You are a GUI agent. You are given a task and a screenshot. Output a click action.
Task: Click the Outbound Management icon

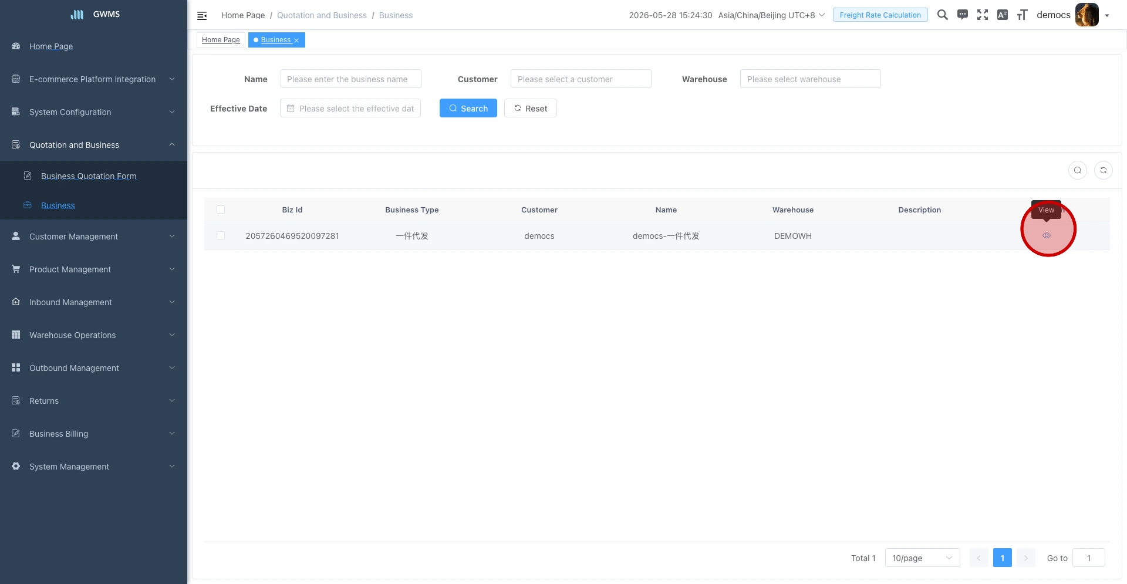coord(16,367)
